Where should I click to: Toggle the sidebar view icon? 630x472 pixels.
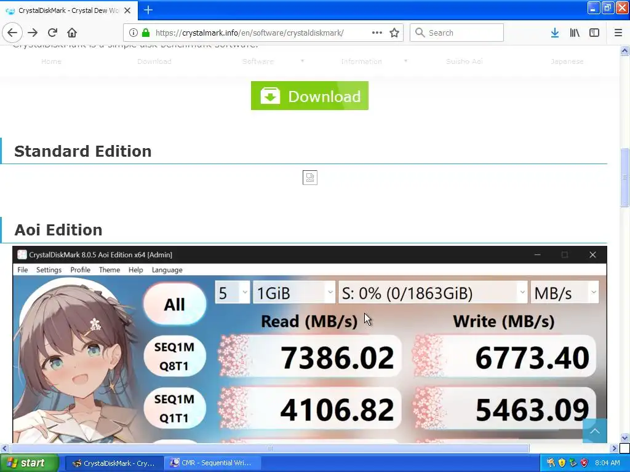coord(594,33)
